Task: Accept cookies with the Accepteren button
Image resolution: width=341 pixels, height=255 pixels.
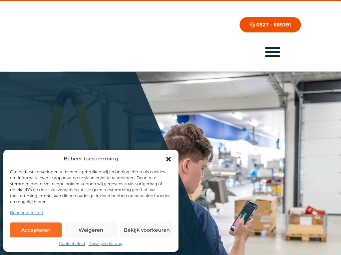Action: [36, 230]
